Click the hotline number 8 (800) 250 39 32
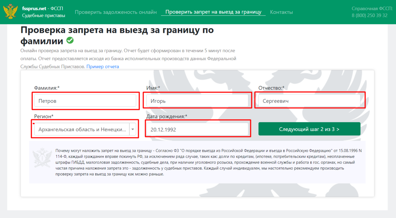This screenshot has width=396, height=218. 369,15
